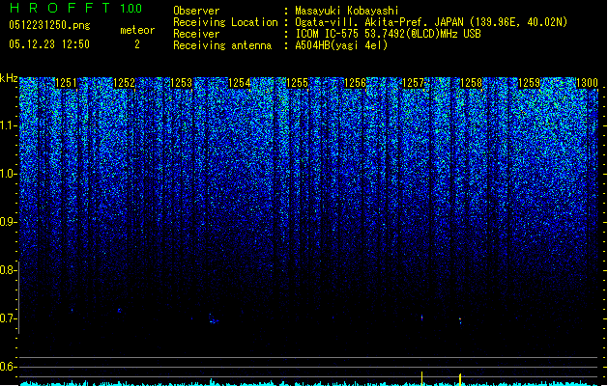Click the 0.7 frequency axis label
This screenshot has width=608, height=386.
click(8, 318)
